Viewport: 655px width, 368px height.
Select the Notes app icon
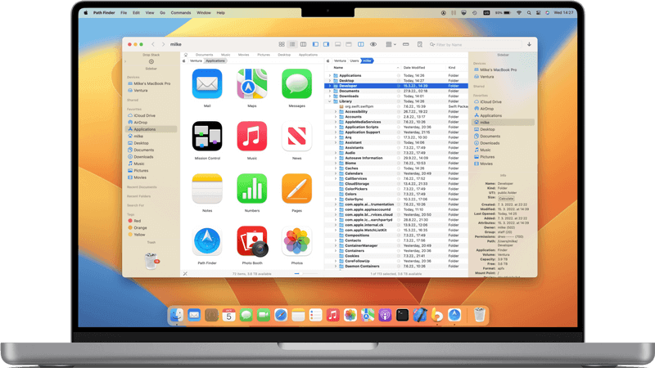click(207, 189)
